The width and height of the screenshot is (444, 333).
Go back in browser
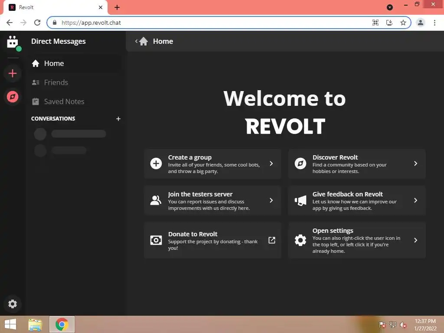pyautogui.click(x=10, y=23)
